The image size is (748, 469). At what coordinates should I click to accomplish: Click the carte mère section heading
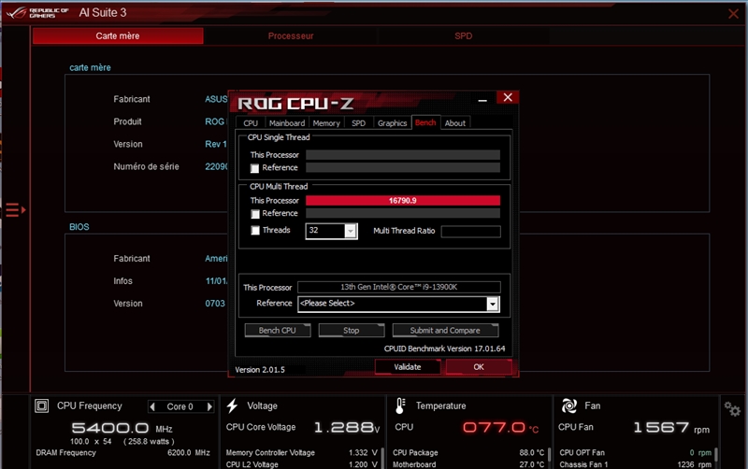90,67
